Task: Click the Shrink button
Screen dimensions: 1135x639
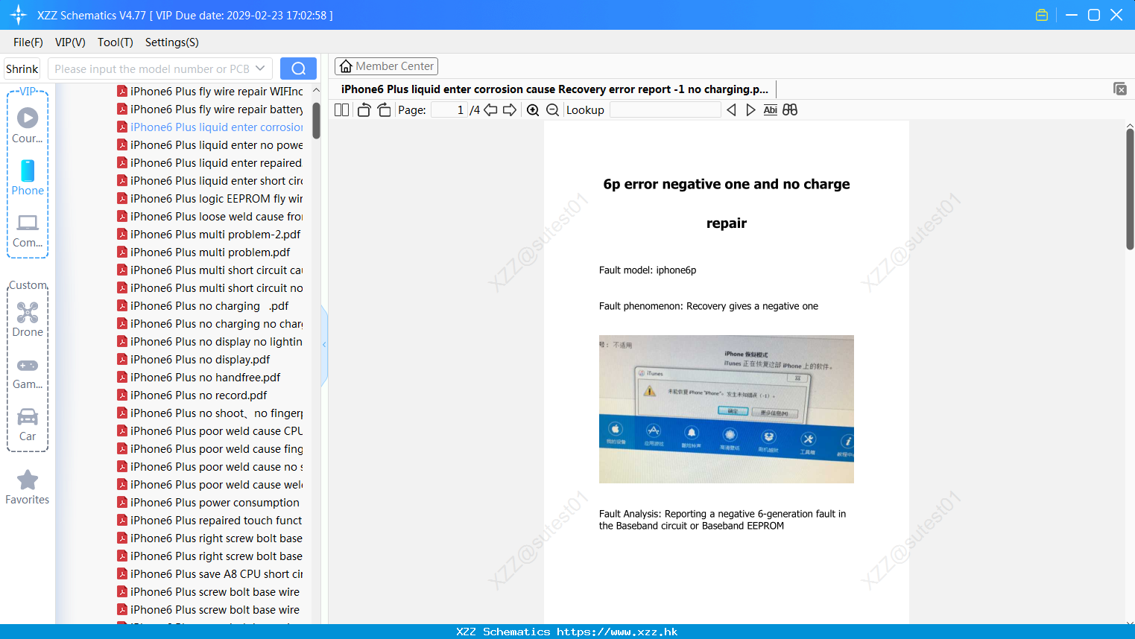Action: click(22, 69)
